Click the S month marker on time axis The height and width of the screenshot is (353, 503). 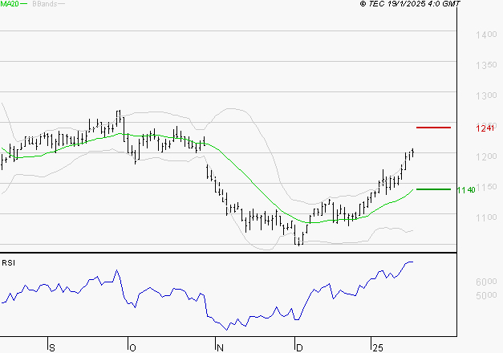coord(52,347)
